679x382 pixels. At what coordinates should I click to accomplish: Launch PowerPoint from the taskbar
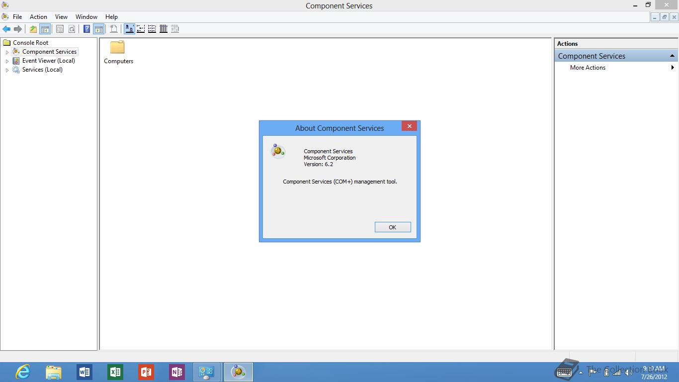click(146, 372)
